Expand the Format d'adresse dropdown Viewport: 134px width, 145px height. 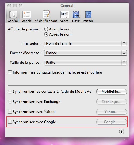point(85,53)
